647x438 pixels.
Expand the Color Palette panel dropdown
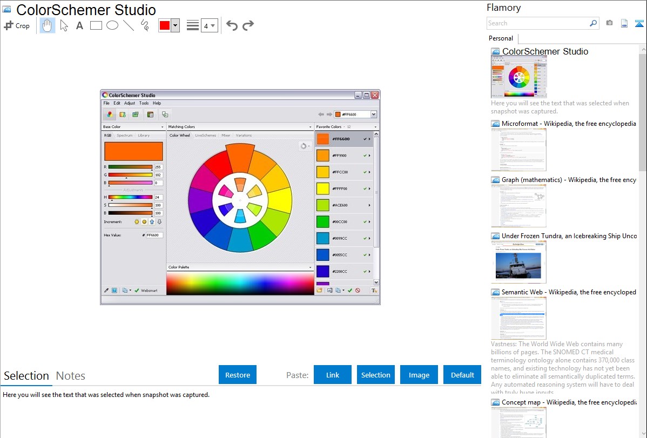[311, 267]
